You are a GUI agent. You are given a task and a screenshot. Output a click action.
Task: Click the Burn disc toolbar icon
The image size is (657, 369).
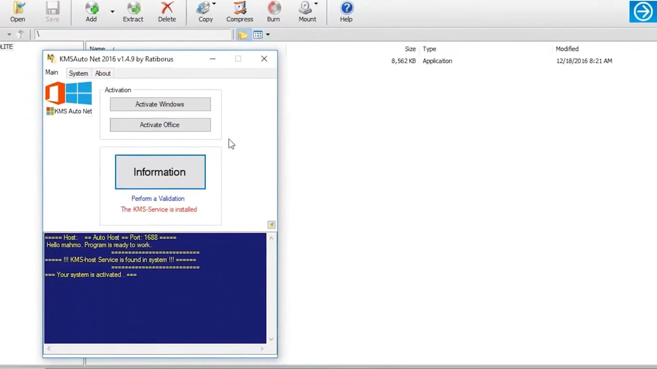273,12
